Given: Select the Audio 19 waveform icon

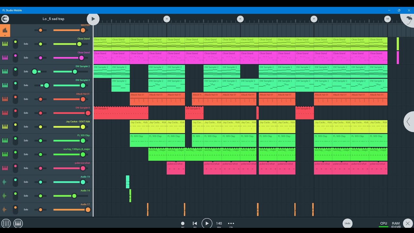Looking at the screenshot, I should 5,182.
